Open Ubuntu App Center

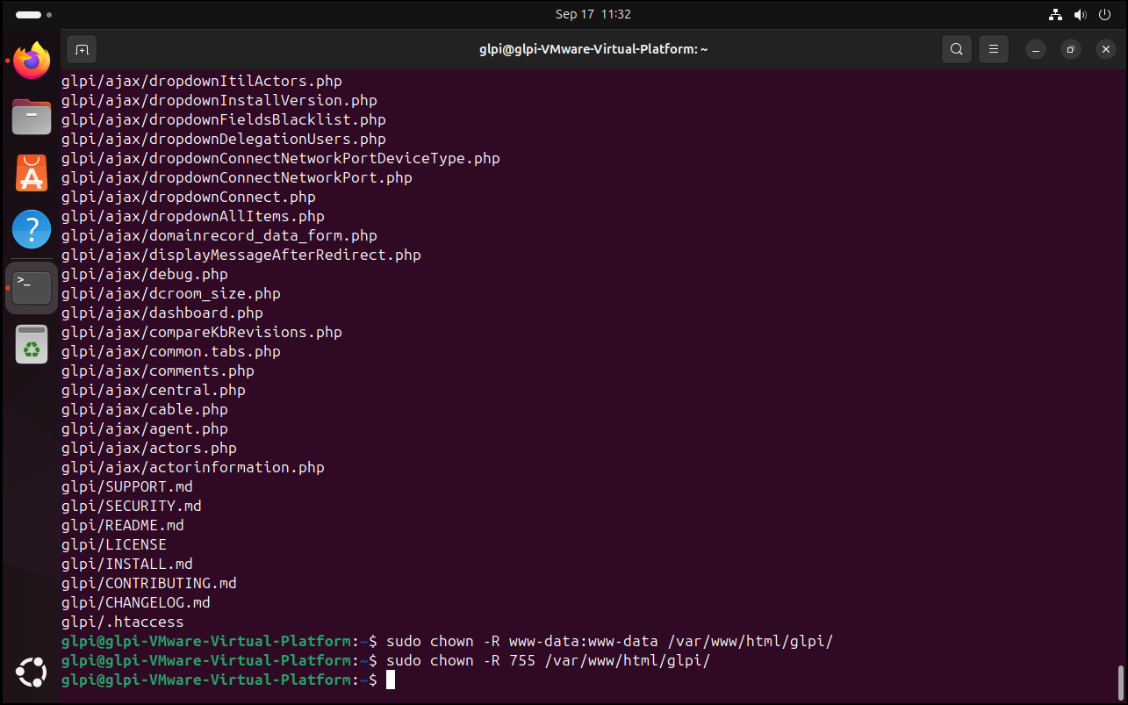coord(32,173)
